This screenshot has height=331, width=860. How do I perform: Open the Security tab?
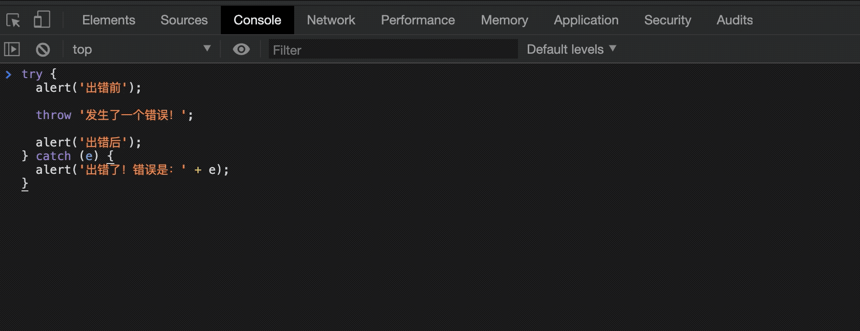667,20
